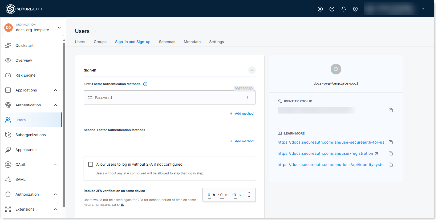Image resolution: width=438 pixels, height=222 pixels.
Task: Click the Extensions arrows icon
Action: [8, 209]
